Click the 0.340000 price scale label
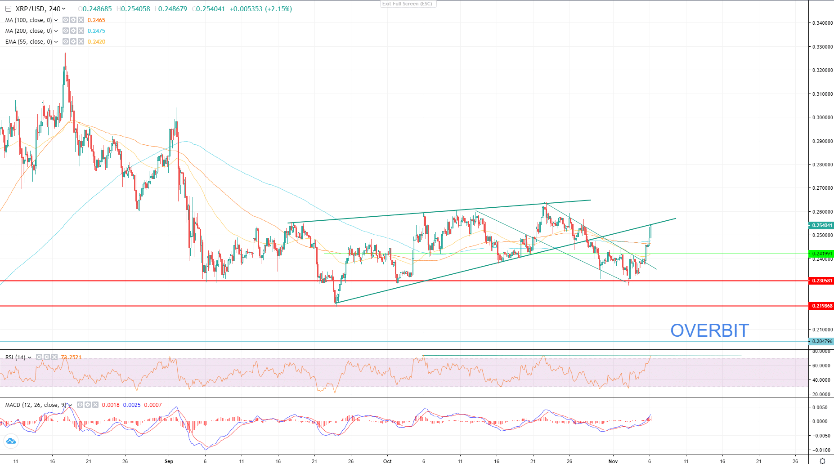Viewport: 834px width, 464px height. (822, 23)
